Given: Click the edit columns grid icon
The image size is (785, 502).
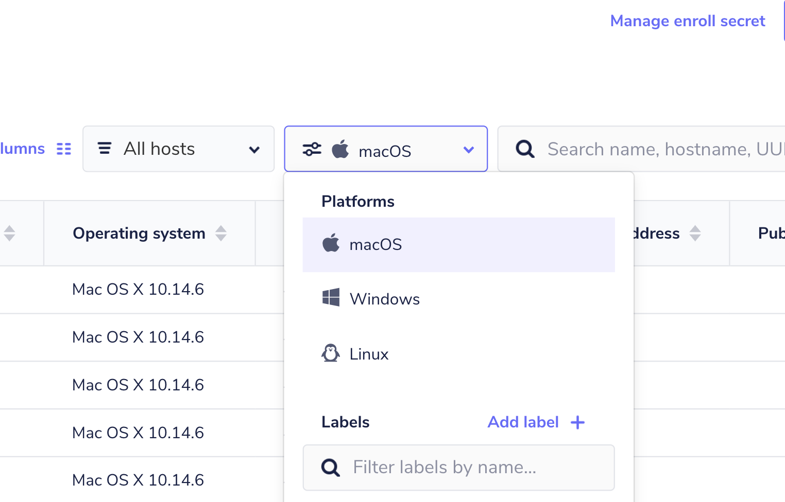Looking at the screenshot, I should click(64, 149).
